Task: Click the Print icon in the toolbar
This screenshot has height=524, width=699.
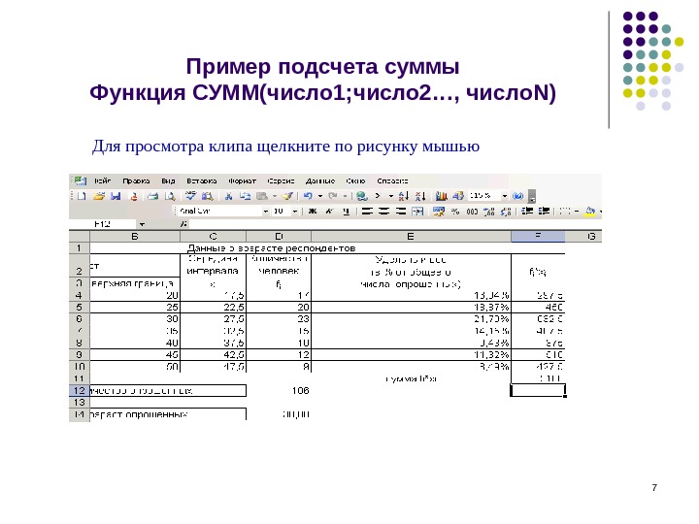Action: pos(153,196)
